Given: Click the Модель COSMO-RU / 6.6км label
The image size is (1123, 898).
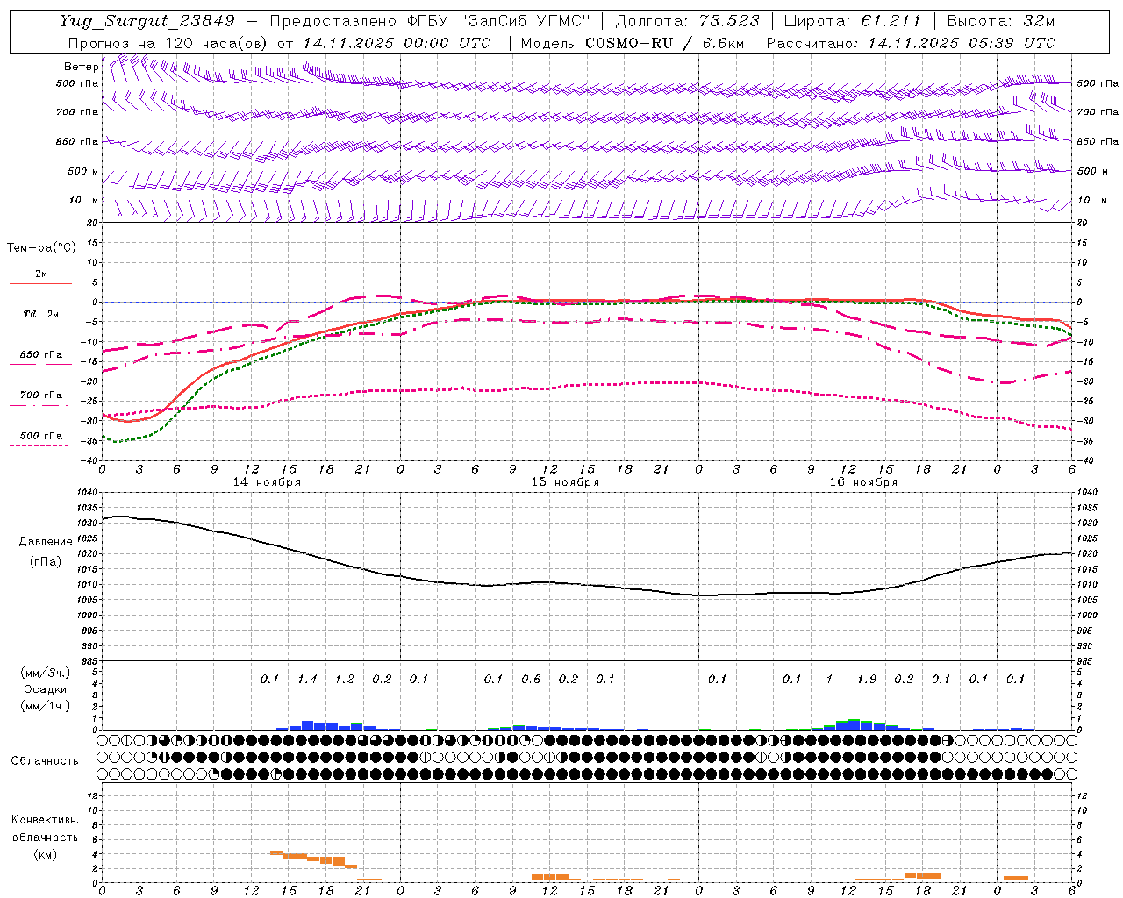Looking at the screenshot, I should click(633, 43).
